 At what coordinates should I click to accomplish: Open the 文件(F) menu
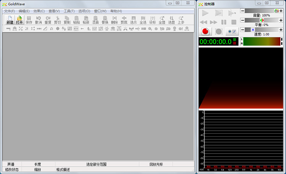point(10,11)
